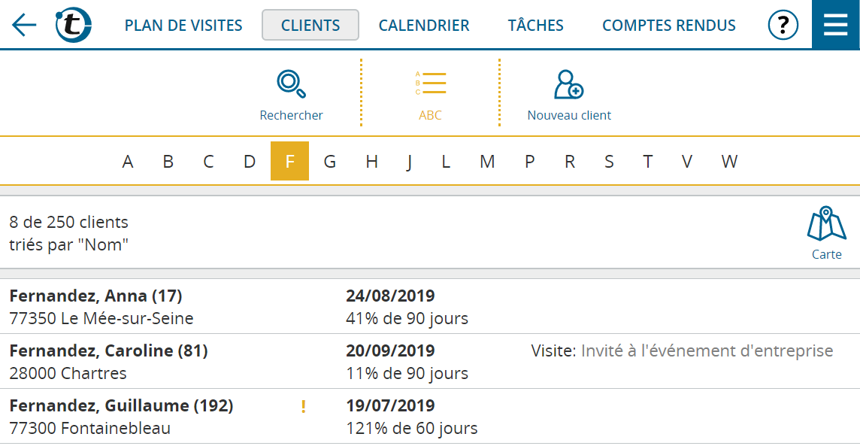Select the ABC list sorting icon

(x=430, y=83)
